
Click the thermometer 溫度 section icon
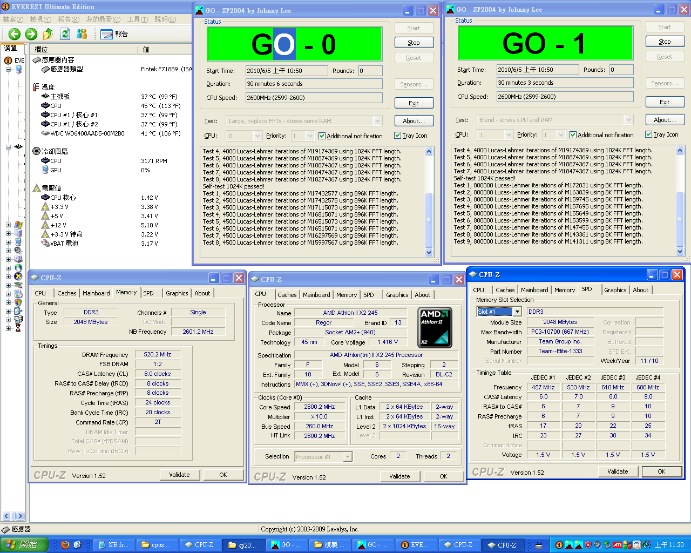(36, 87)
